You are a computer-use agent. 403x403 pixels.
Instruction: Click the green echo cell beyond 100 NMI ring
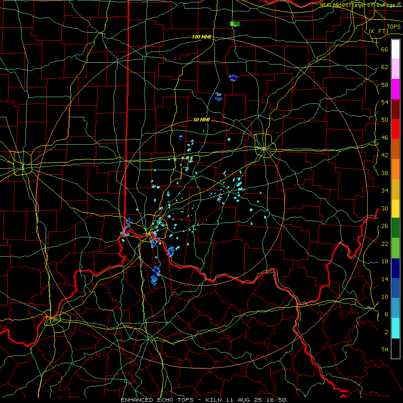pos(235,24)
